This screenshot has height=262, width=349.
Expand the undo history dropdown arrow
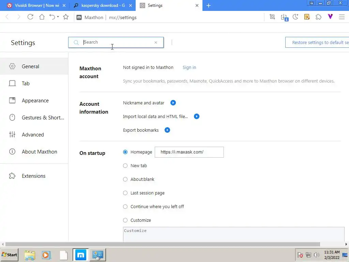click(x=58, y=17)
